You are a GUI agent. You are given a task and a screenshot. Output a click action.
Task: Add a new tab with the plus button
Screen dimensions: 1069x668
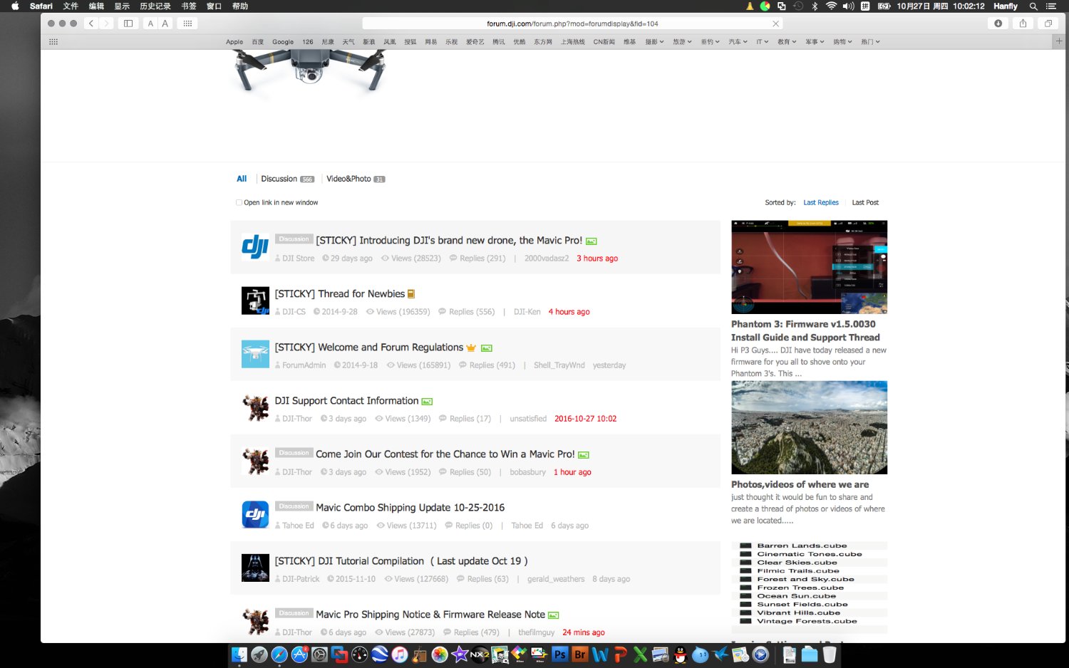click(x=1059, y=41)
